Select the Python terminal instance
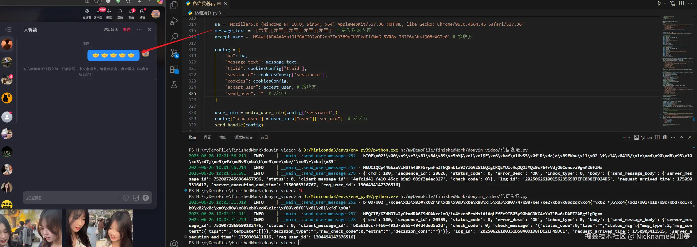Viewport: 697px width, 247px height. point(643,137)
